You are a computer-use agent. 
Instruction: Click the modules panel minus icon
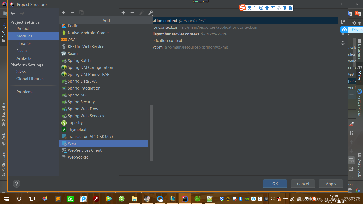tap(72, 12)
